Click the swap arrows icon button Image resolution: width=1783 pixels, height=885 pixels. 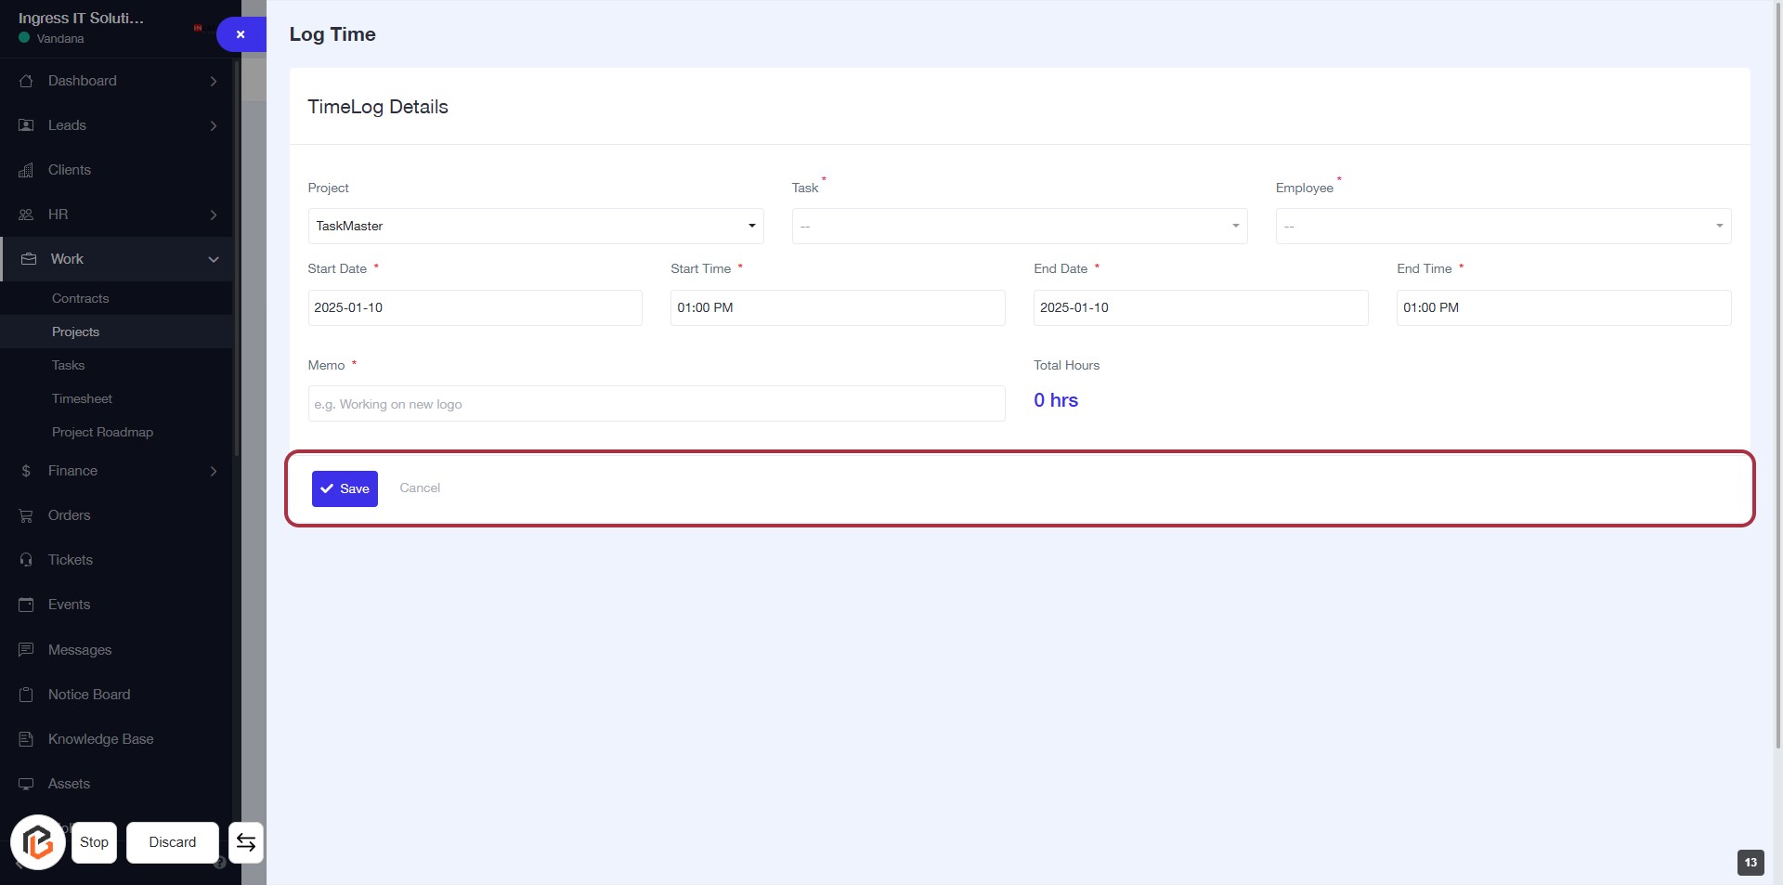pyautogui.click(x=246, y=842)
